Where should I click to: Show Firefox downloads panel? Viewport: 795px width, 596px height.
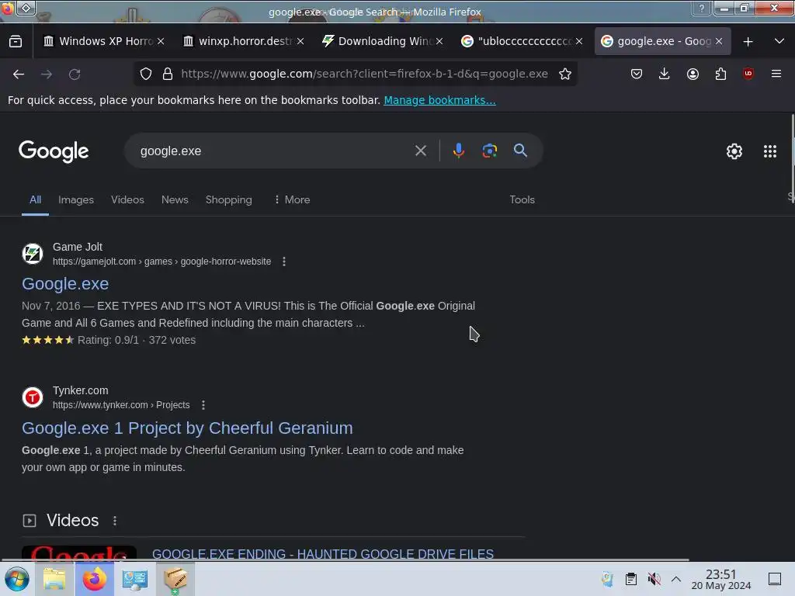coord(665,74)
